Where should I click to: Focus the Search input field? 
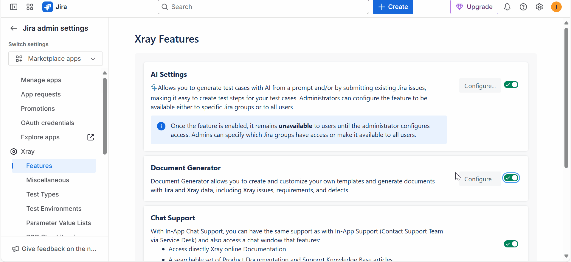[x=263, y=7]
